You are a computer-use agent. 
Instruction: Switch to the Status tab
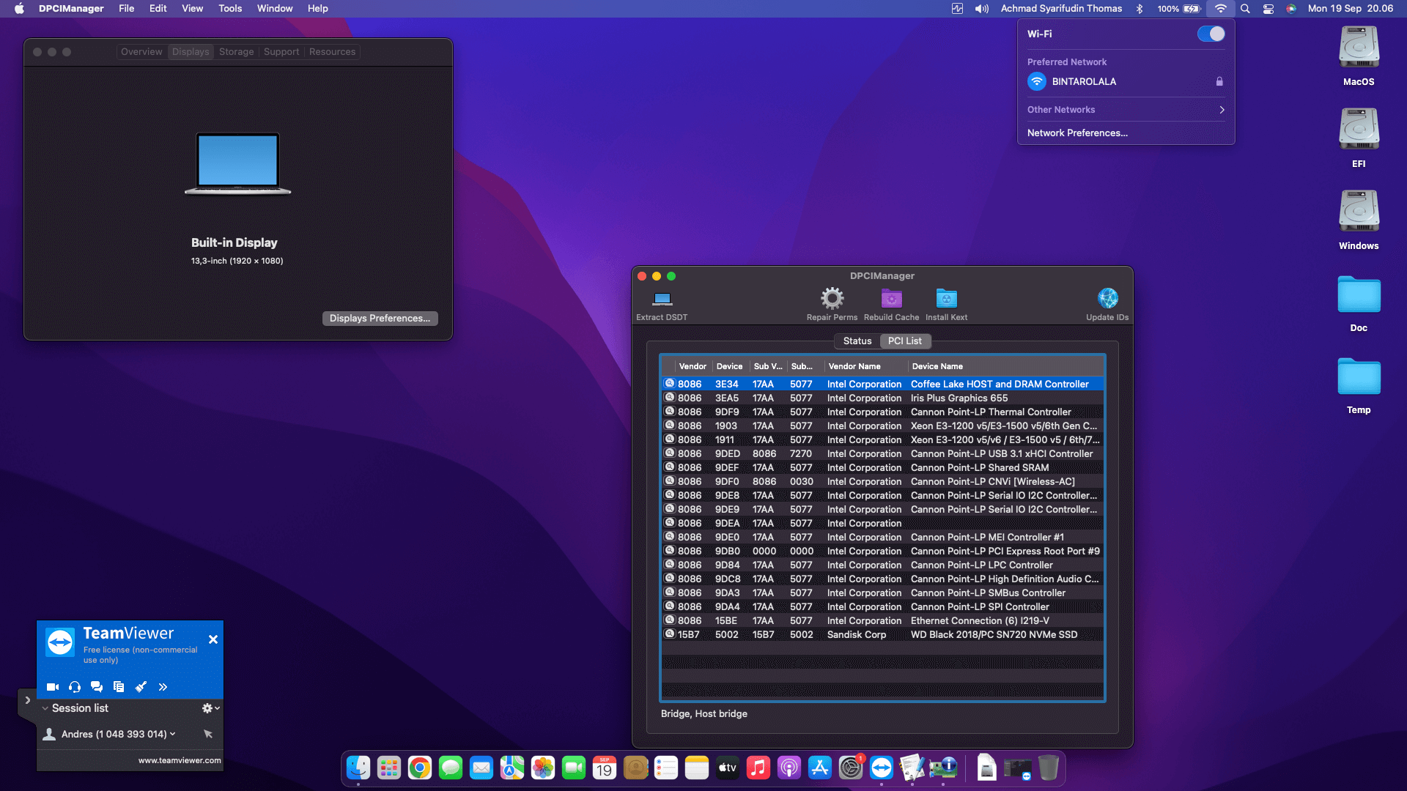click(857, 341)
